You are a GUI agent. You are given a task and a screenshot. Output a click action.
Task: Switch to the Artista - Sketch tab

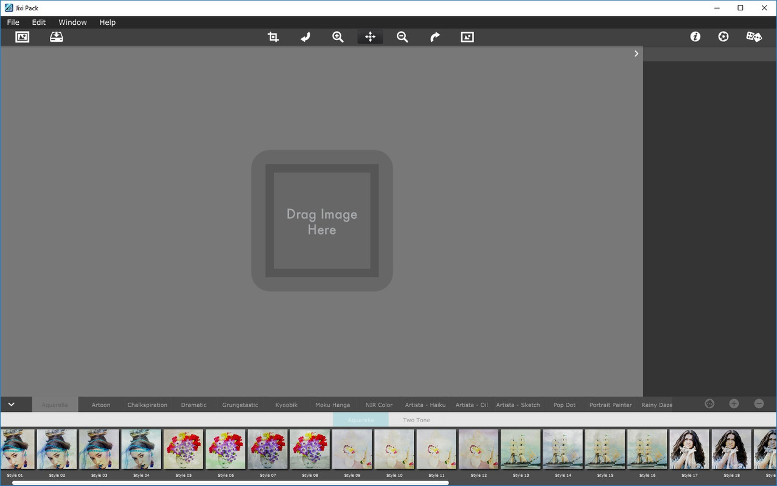(x=518, y=405)
